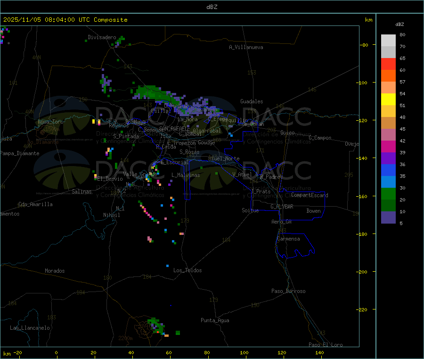
Task: Click the Salinas label
Action: coord(82,192)
